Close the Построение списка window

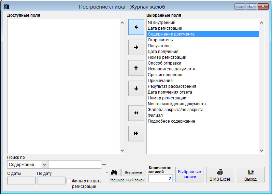pyautogui.click(x=263, y=6)
